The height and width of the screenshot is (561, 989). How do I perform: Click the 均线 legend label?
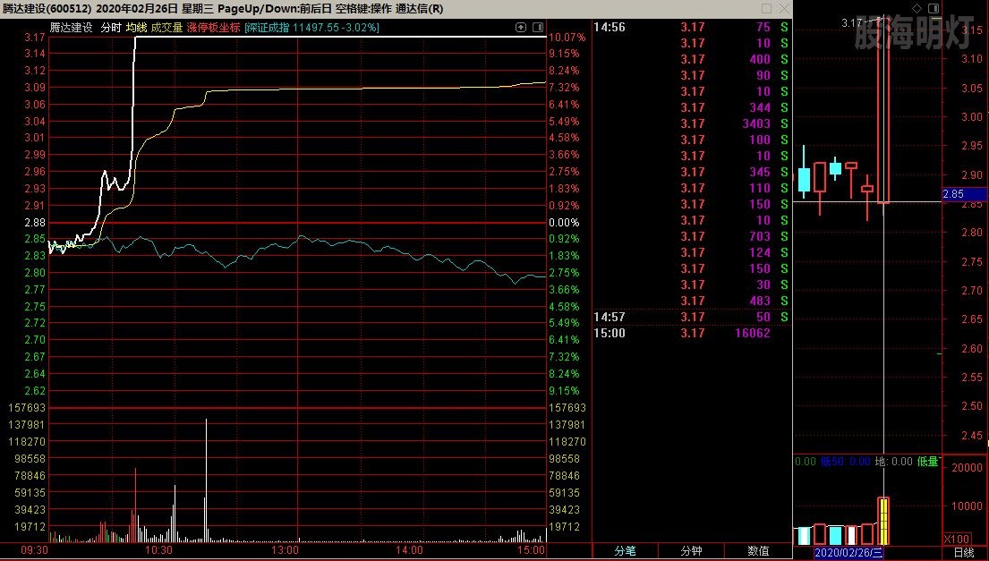(x=136, y=28)
